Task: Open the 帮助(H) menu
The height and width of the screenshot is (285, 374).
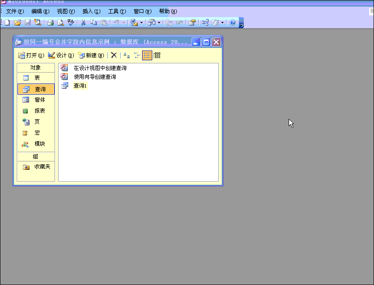Action: tap(168, 11)
